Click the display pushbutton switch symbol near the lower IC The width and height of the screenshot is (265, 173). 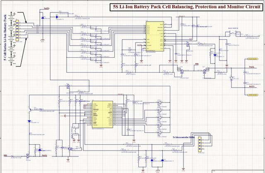(76, 131)
